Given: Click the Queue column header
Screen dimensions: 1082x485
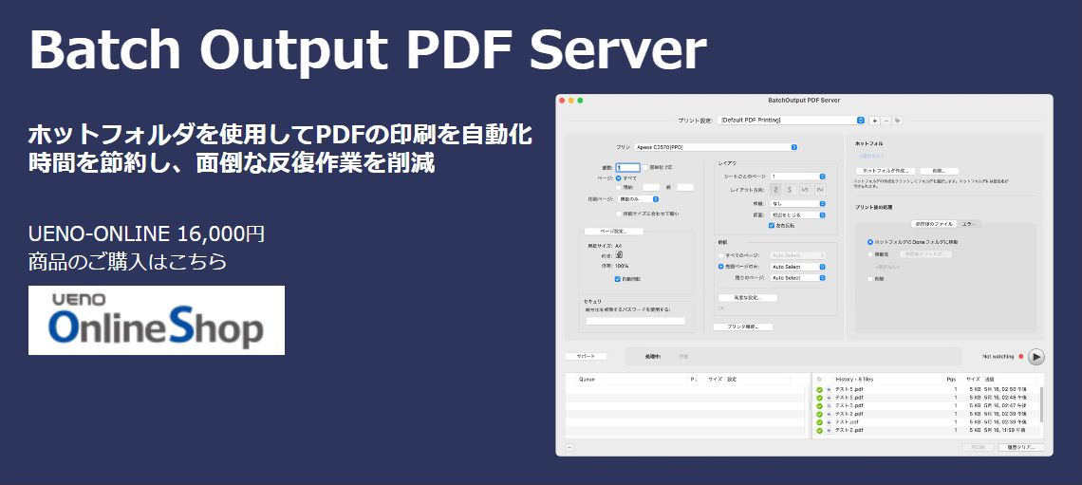Looking at the screenshot, I should pyautogui.click(x=587, y=380).
